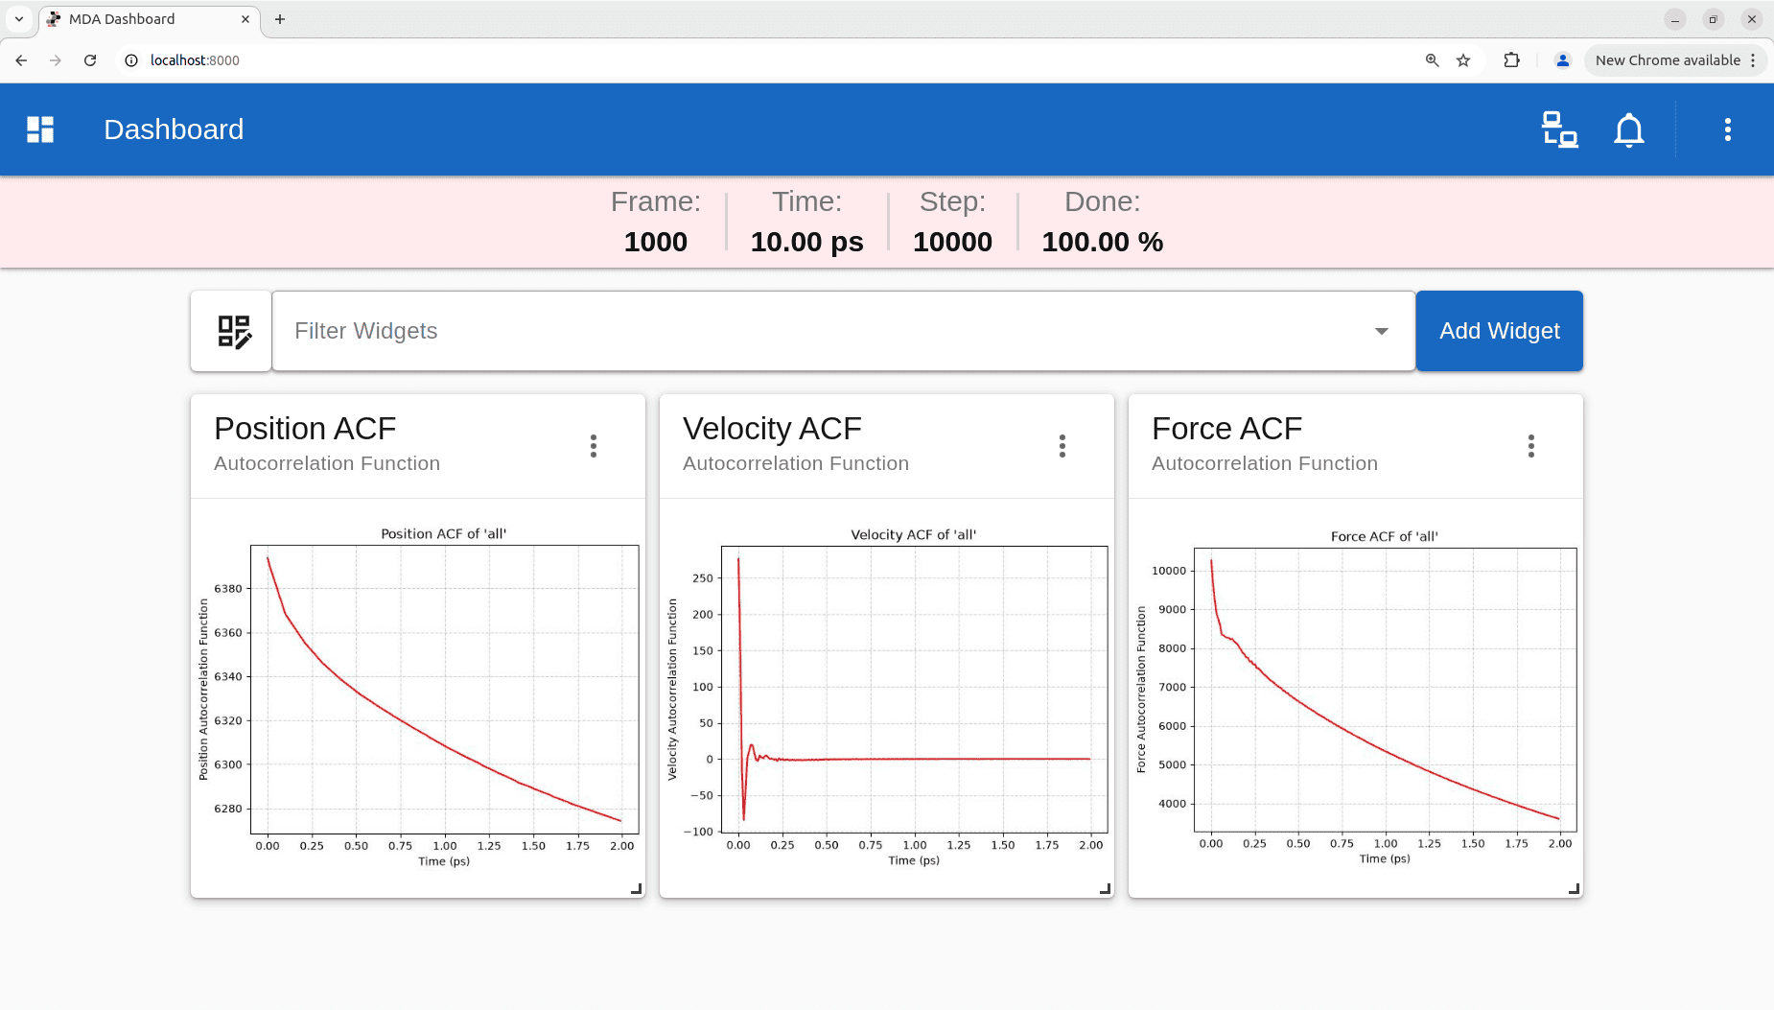
Task: Open Force ACF widget options menu
Action: (1531, 446)
